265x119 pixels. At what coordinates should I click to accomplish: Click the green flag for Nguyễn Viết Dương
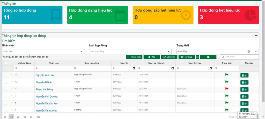(227, 96)
